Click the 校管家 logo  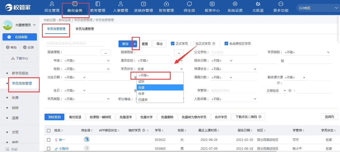coord(18,7)
